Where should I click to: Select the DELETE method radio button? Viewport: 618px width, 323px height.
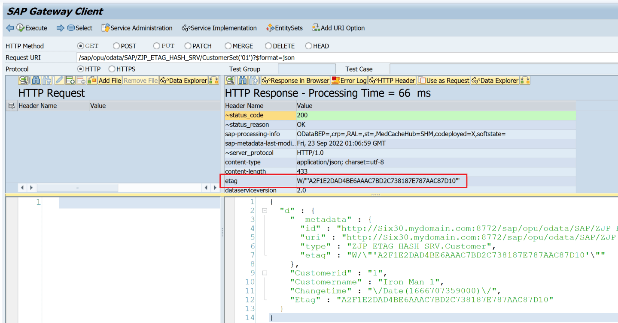tap(268, 46)
